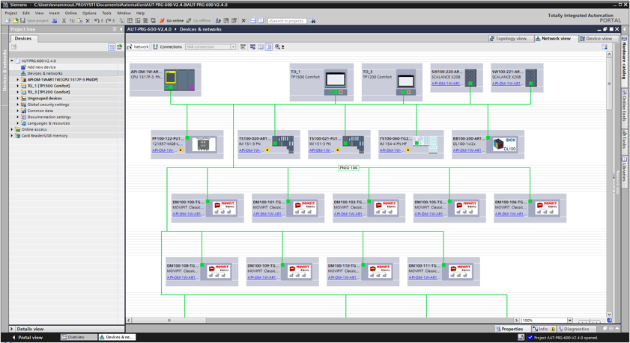Click the PNIO-100 network label
Viewport: 630px width, 343px height.
coord(348,168)
